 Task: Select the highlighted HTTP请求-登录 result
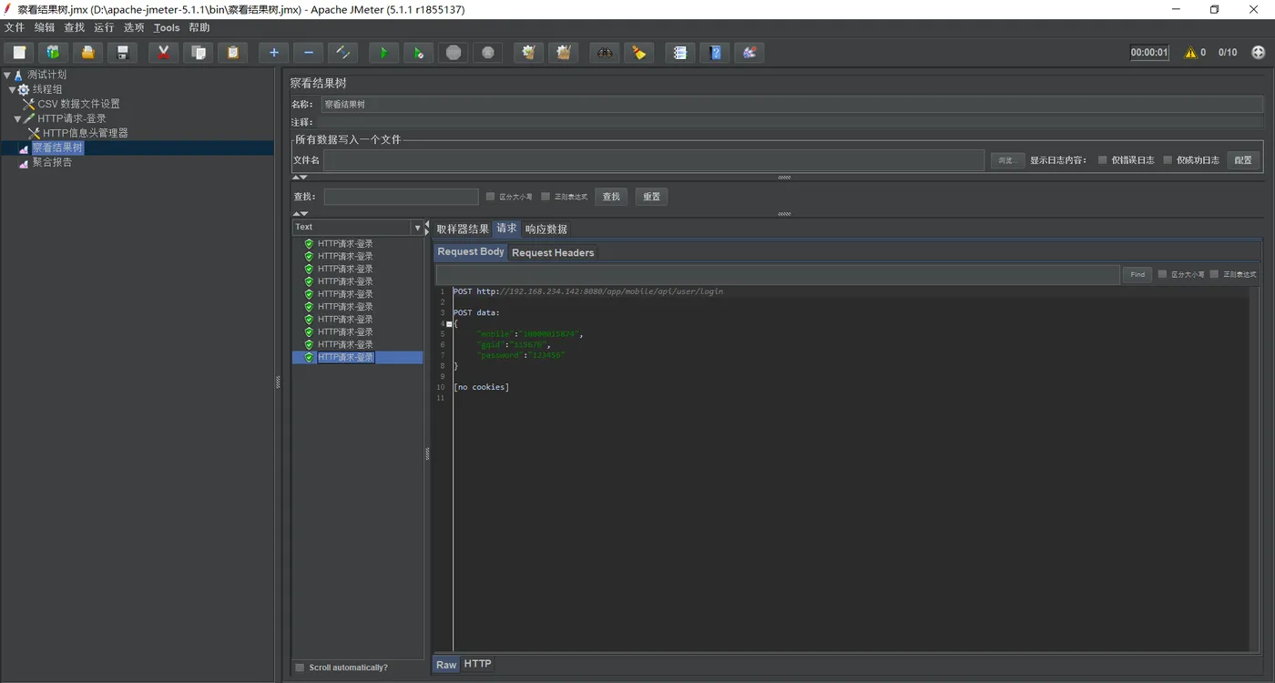click(x=358, y=358)
